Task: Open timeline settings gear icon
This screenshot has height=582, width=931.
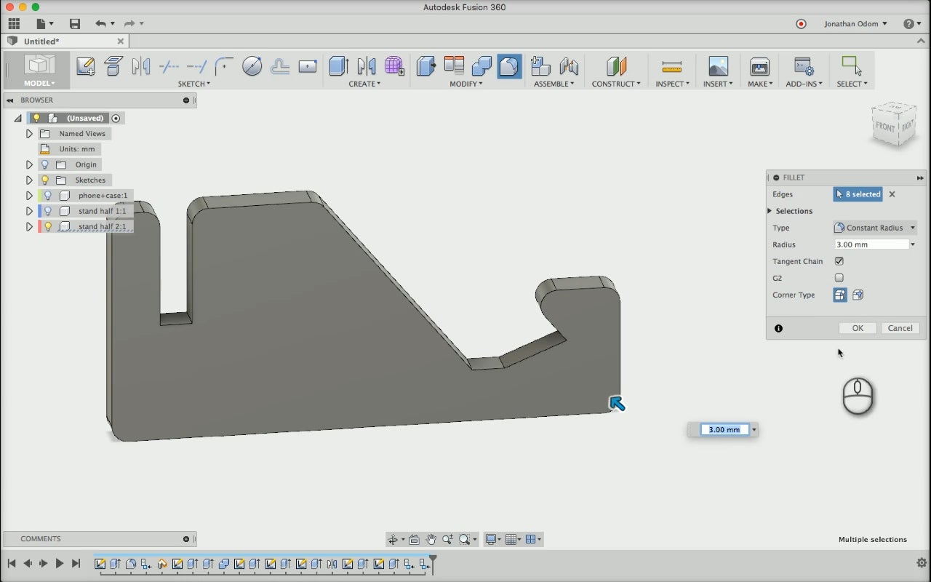Action: 921,563
